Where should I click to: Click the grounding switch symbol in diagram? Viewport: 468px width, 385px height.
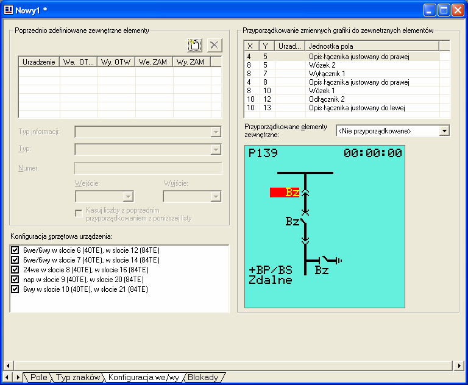pyautogui.click(x=331, y=260)
